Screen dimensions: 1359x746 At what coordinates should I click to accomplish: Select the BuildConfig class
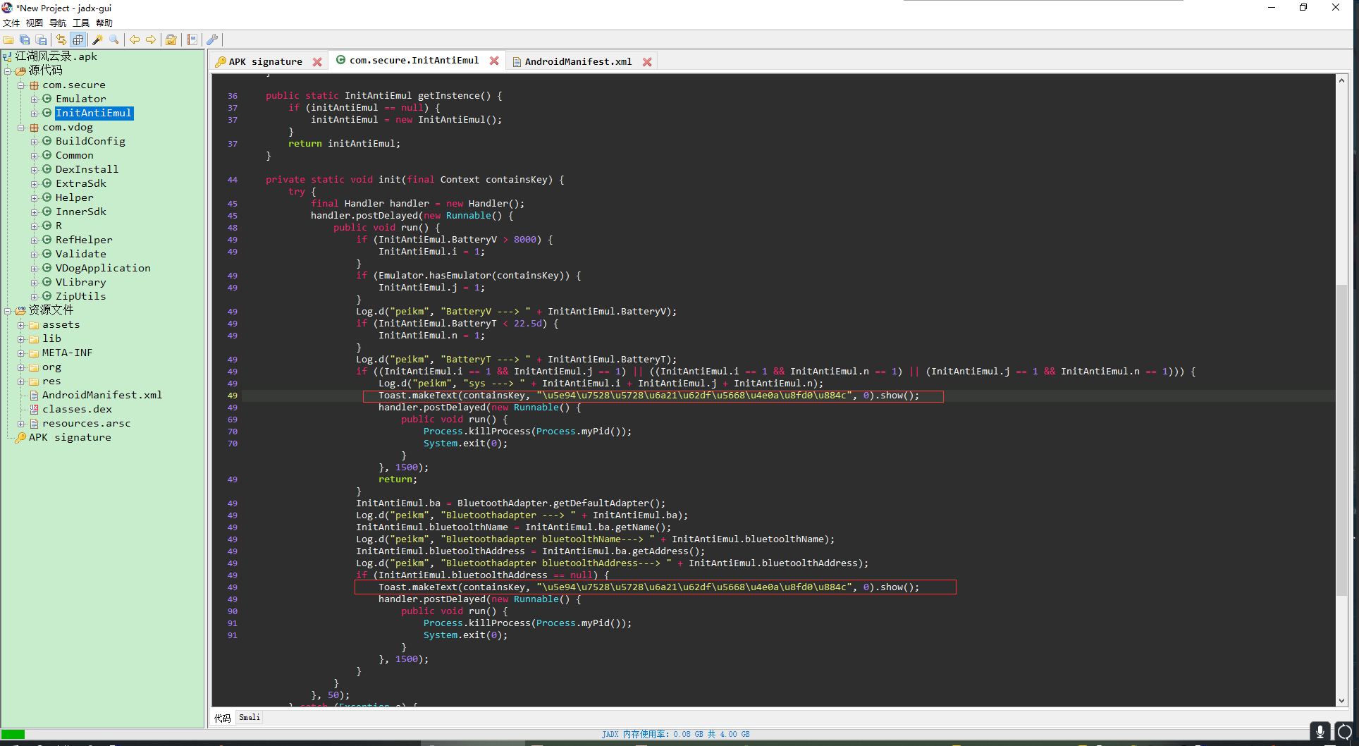click(x=90, y=141)
